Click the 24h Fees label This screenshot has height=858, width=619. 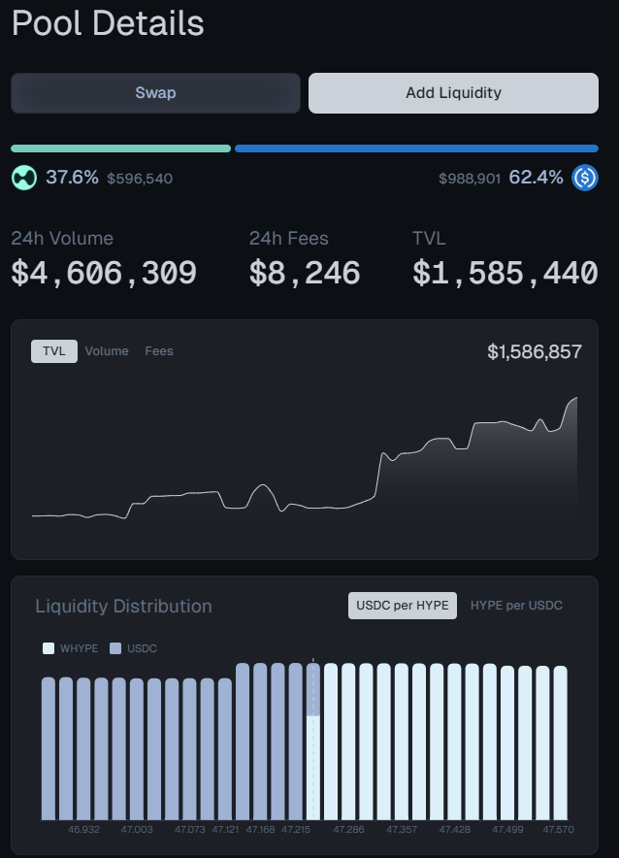(289, 239)
